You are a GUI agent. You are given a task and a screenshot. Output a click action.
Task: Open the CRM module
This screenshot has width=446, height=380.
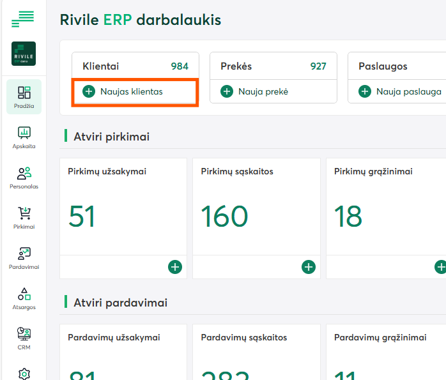(24, 338)
